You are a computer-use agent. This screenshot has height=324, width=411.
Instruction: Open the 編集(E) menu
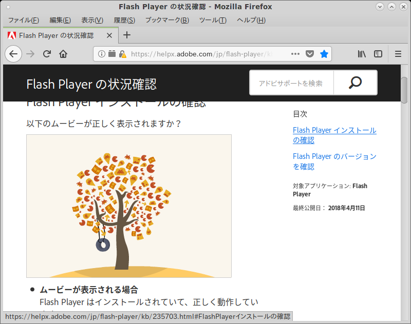[60, 20]
